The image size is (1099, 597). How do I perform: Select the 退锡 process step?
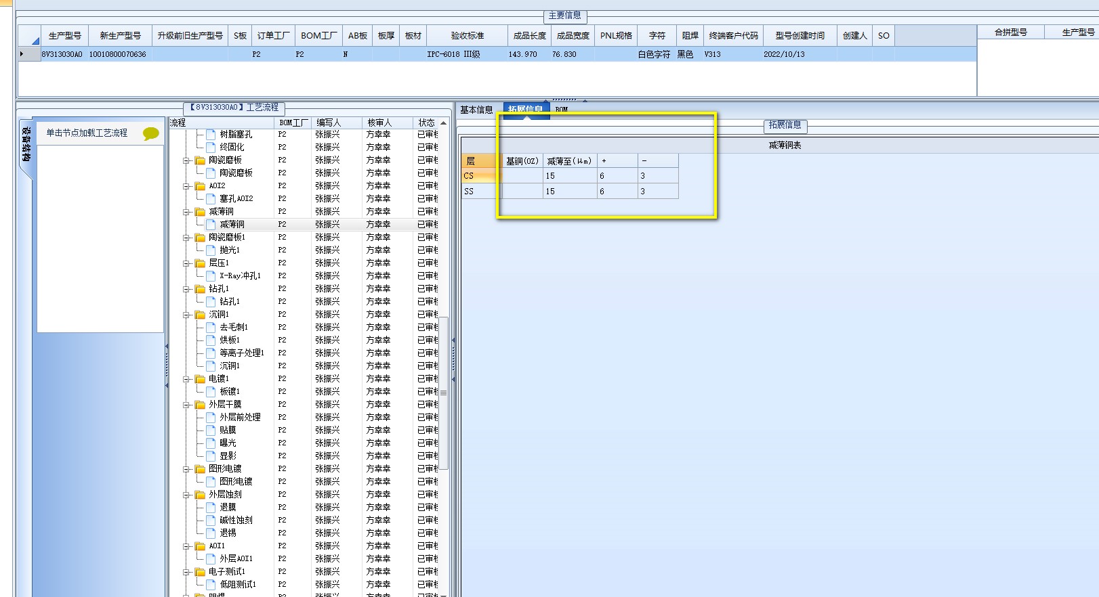pos(228,533)
